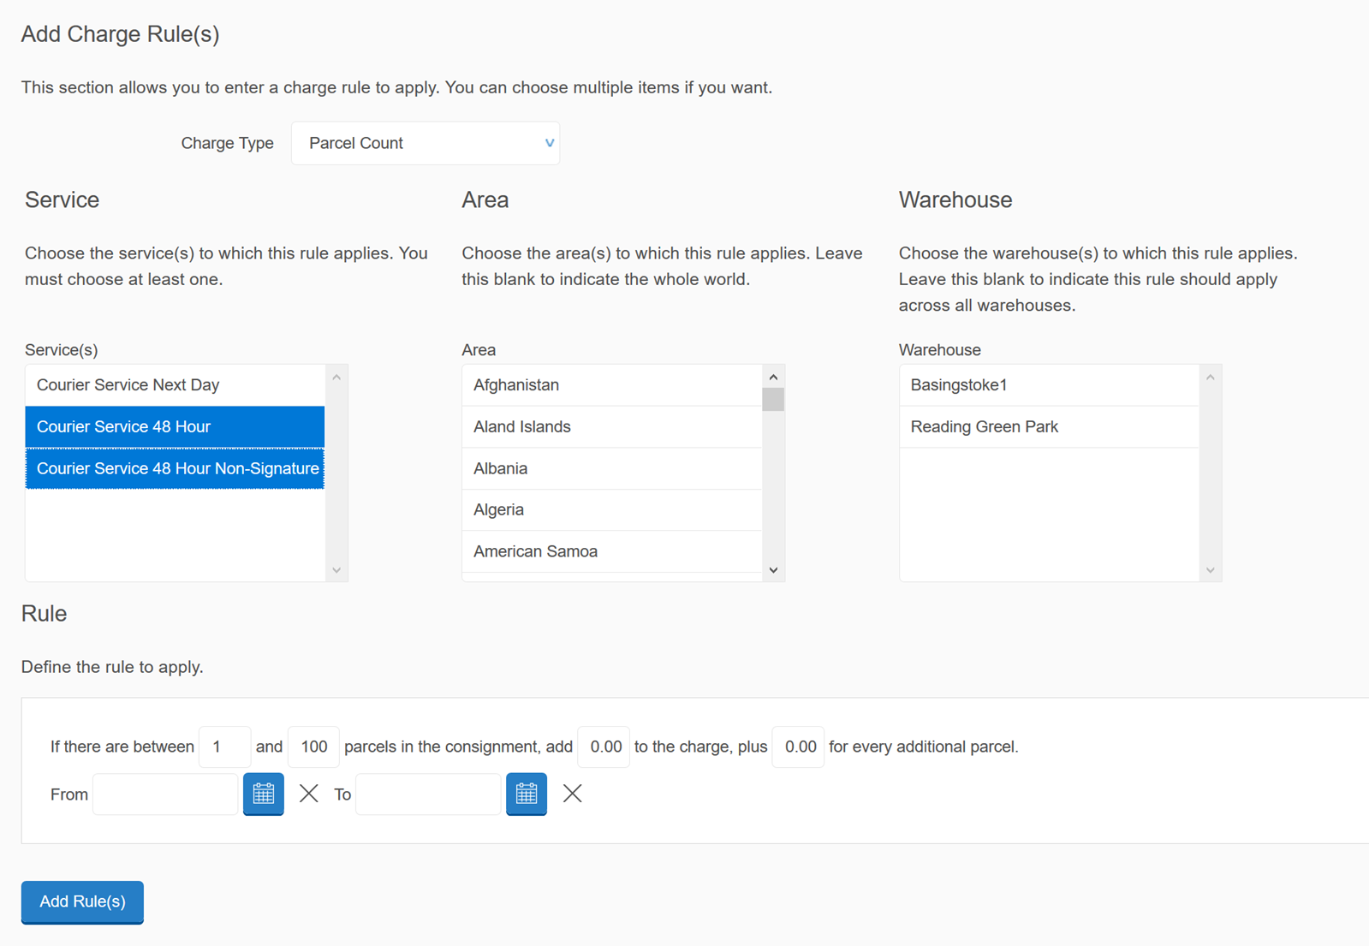The height and width of the screenshot is (946, 1369).
Task: Select Courier Service Next Day option
Action: pos(175,385)
